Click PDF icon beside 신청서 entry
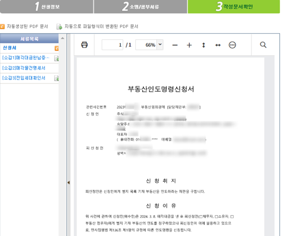The width and height of the screenshot is (281, 236). pos(56,49)
